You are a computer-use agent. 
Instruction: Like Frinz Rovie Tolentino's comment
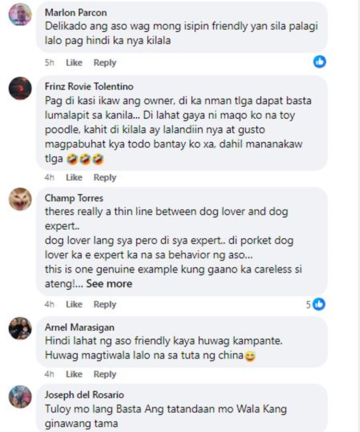click(x=74, y=177)
